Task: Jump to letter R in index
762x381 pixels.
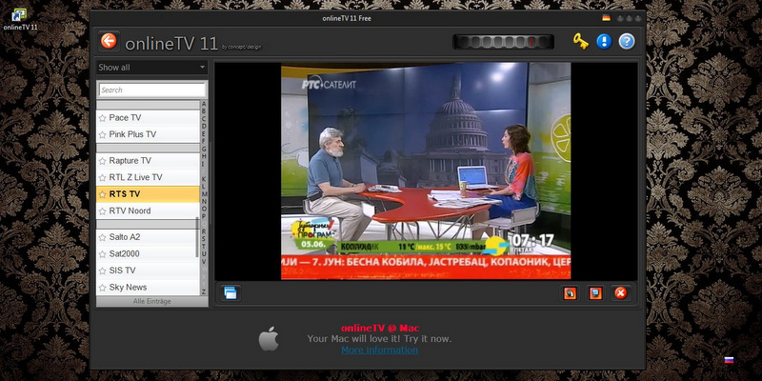Action: click(204, 231)
